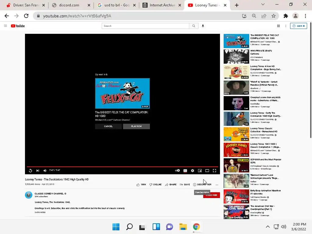312x234 pixels.
Task: Bookmark this page with the star
Action: point(274,16)
